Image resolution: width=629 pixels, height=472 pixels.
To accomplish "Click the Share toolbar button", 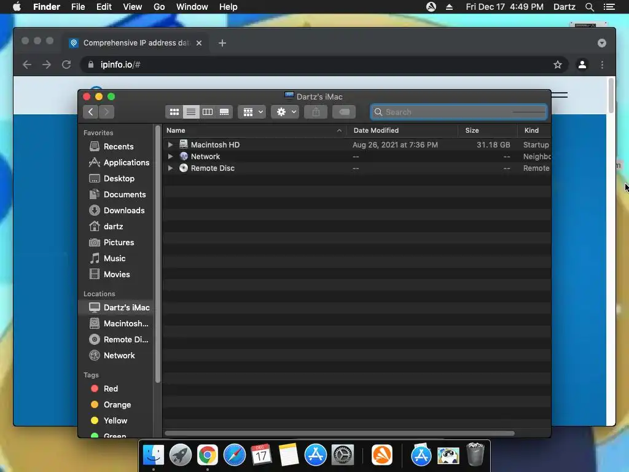I will coord(316,112).
